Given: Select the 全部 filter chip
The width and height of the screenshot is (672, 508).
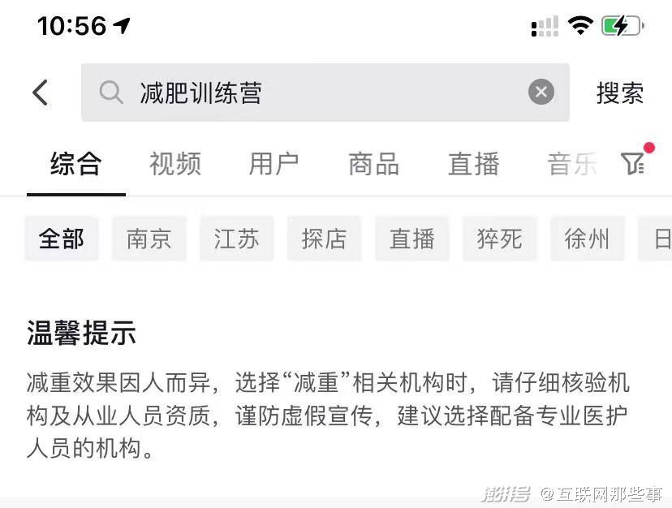Looking at the screenshot, I should 62,239.
